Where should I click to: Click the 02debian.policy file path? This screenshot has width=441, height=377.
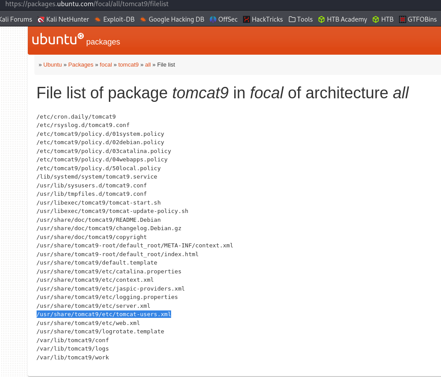[101, 142]
